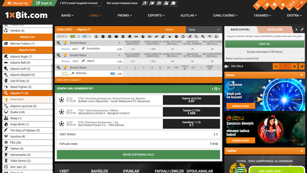307x173 pixels.
Task: Click the live monitor filter showing 1
Action: [86, 36]
